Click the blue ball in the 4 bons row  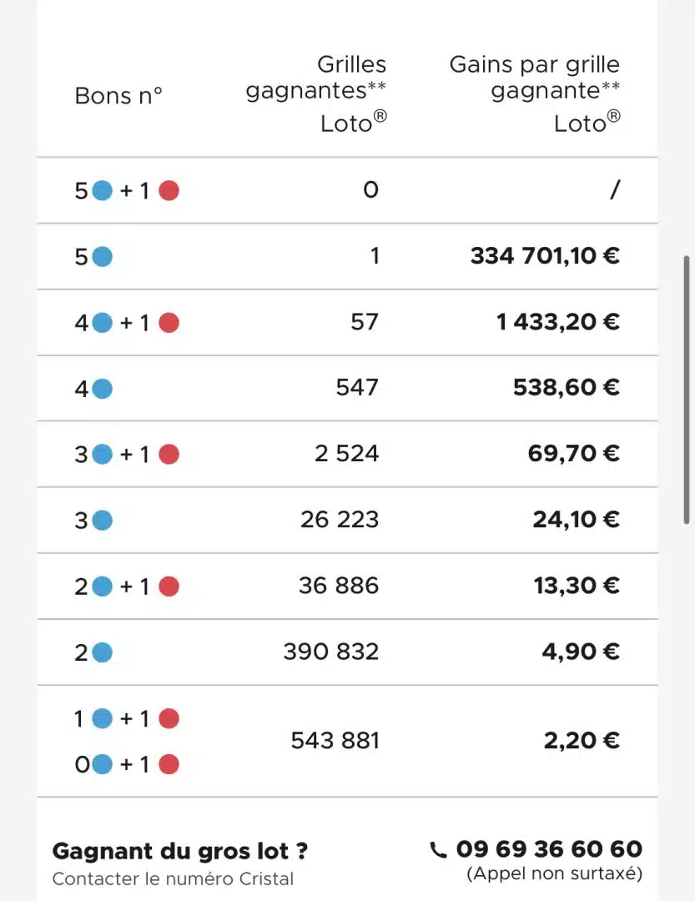[103, 389]
